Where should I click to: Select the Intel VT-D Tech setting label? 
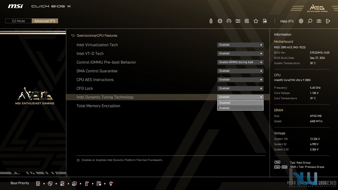coord(90,53)
